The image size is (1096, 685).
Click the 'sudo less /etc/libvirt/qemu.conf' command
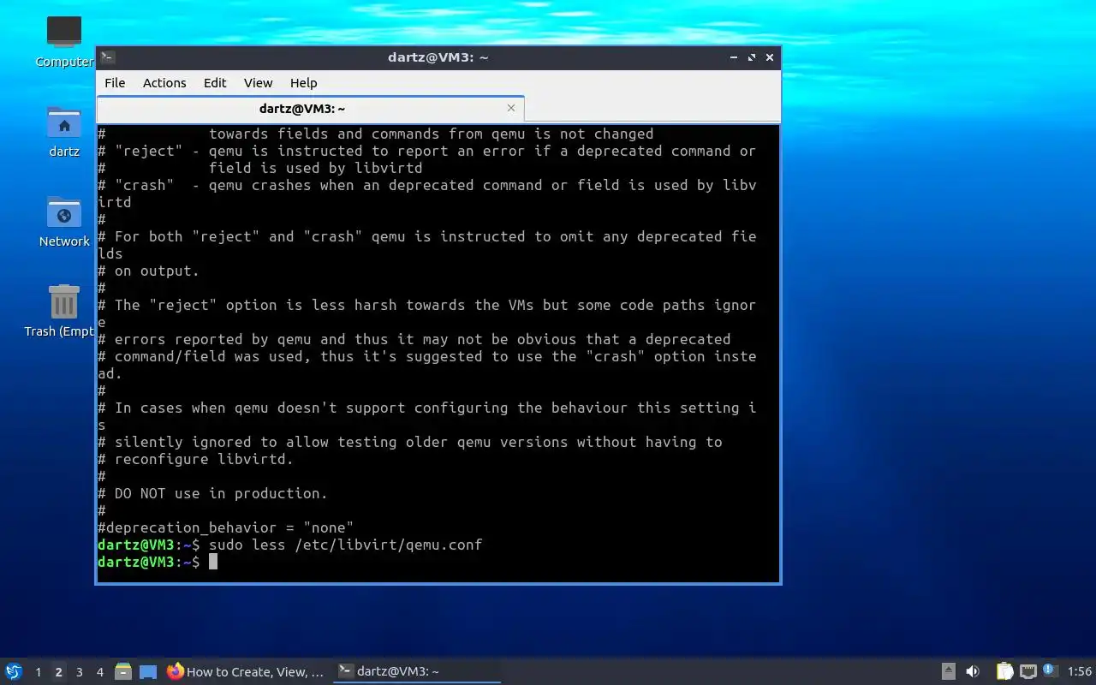[345, 545]
